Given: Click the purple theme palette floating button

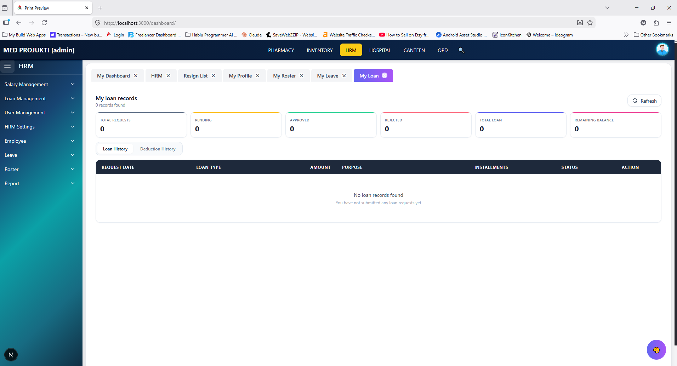Looking at the screenshot, I should coord(656,350).
